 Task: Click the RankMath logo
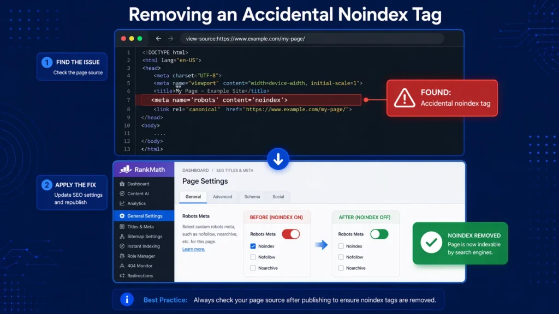point(142,170)
